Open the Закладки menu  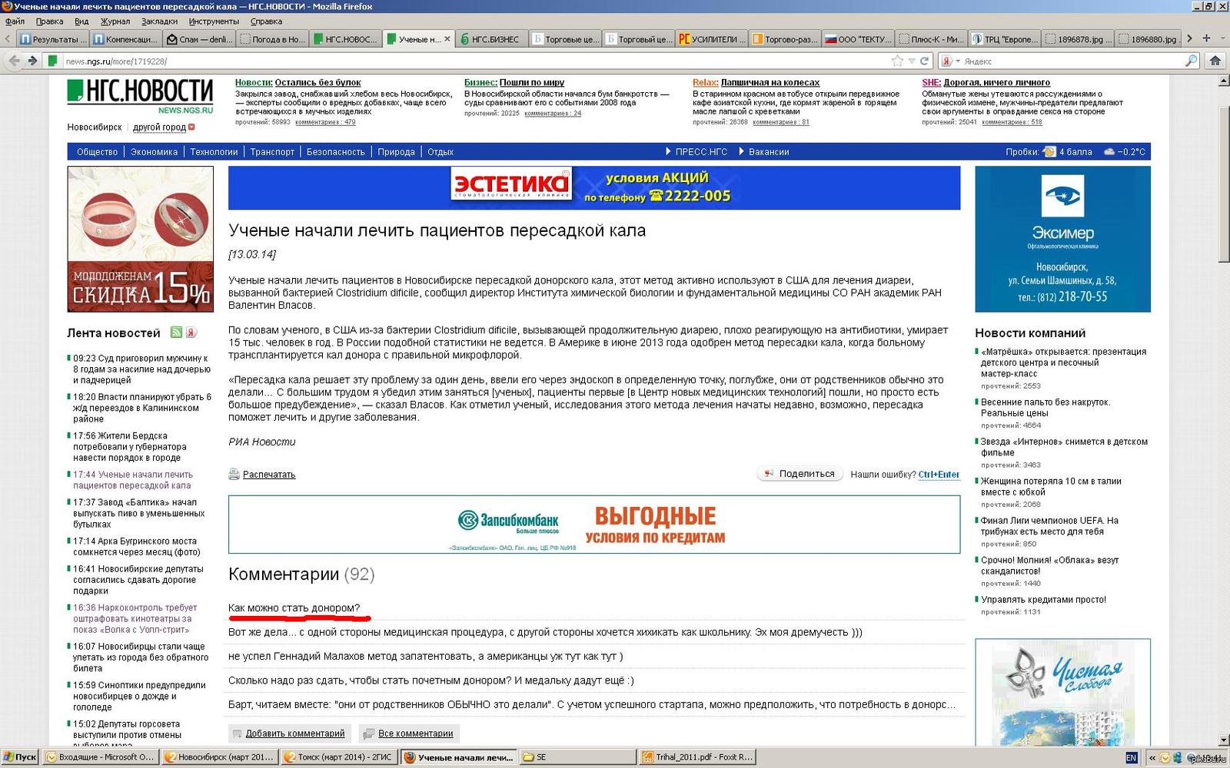point(159,22)
